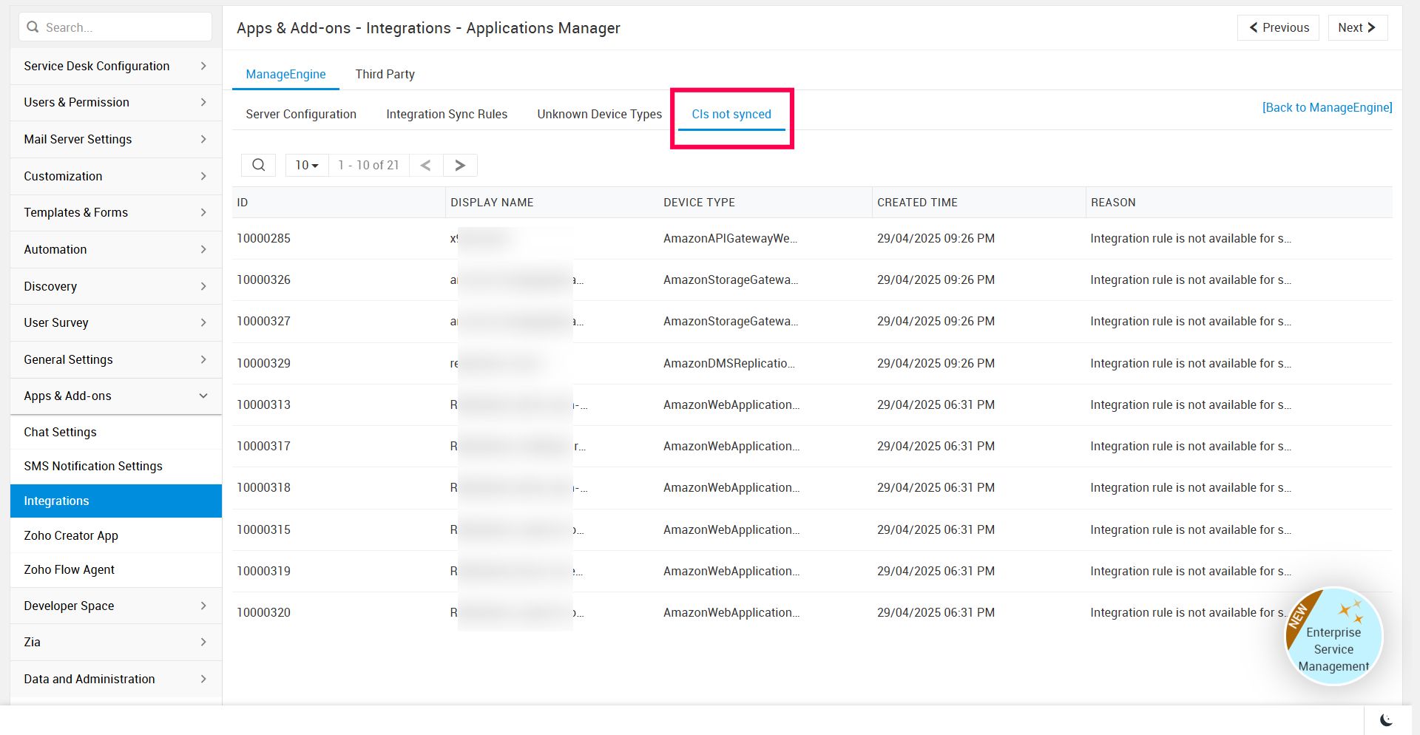Toggle dark mode moon icon
Screen dimensions: 1420x735
[x=1386, y=720]
